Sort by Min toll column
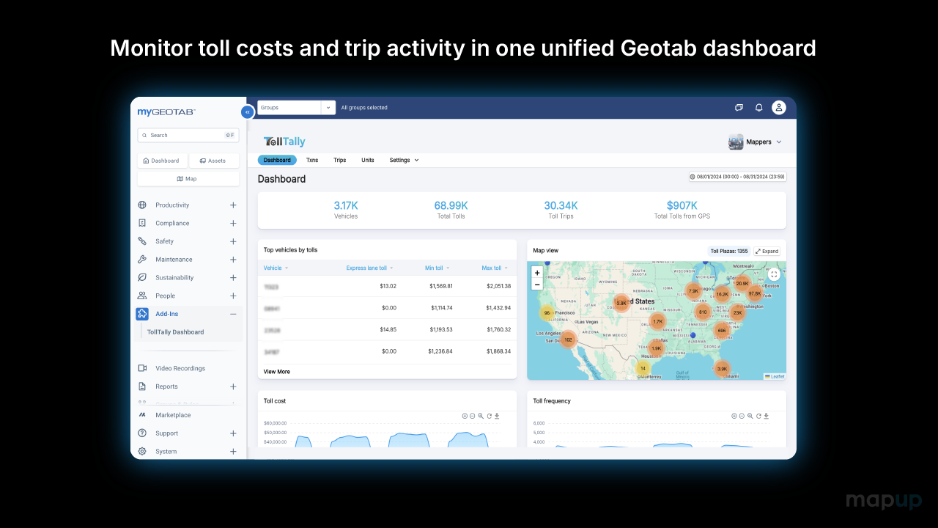The image size is (938, 528). point(437,268)
